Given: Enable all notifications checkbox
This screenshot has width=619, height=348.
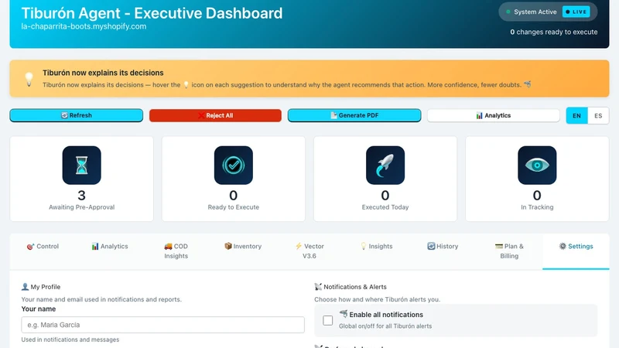Looking at the screenshot, I should [327, 320].
